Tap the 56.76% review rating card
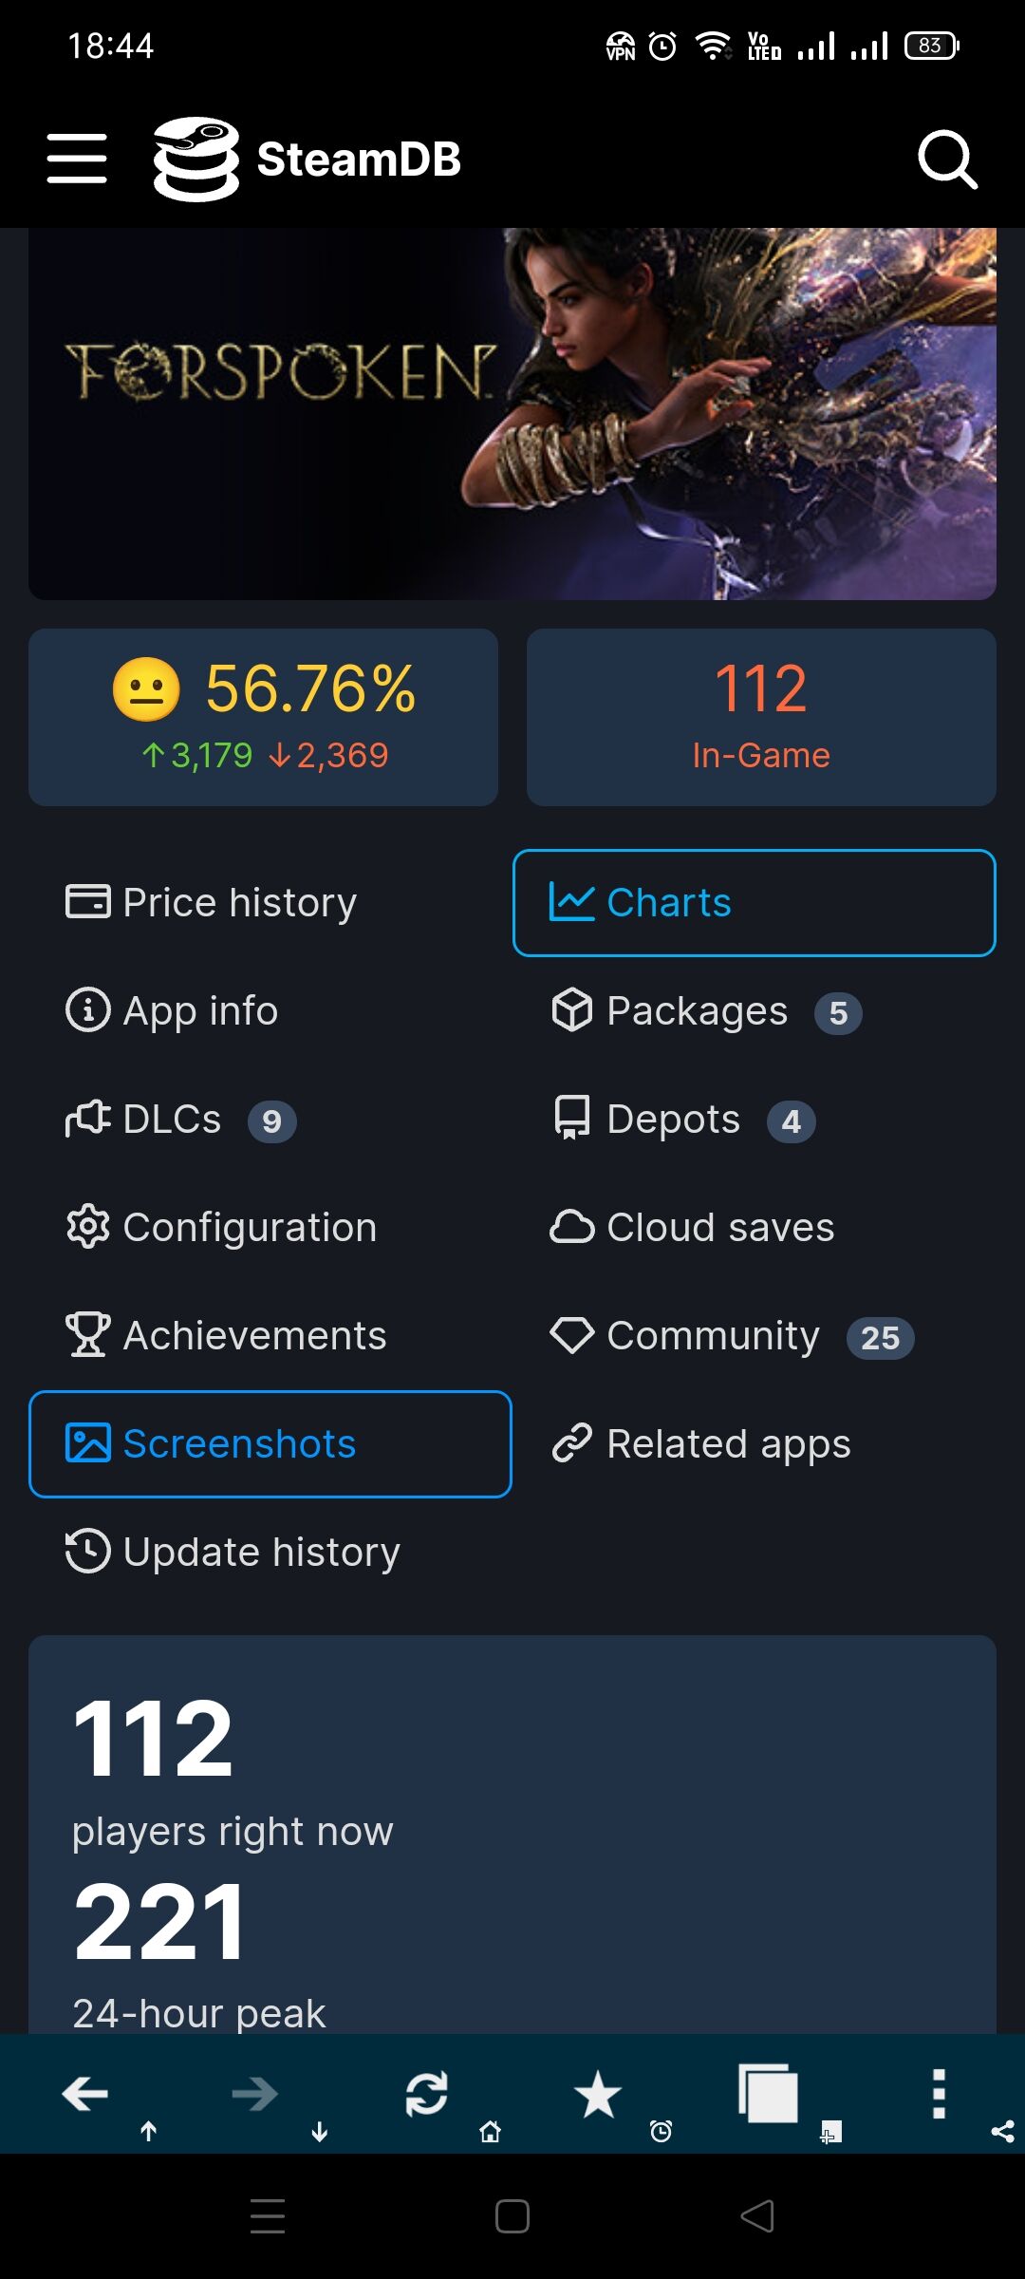This screenshot has height=2279, width=1025. click(x=263, y=717)
